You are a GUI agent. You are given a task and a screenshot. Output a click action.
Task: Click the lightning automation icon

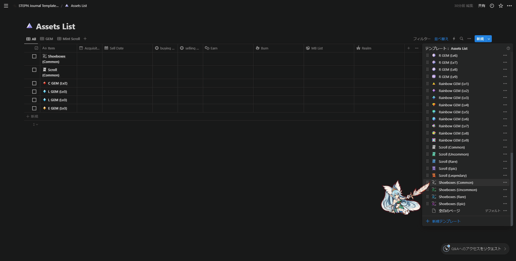pyautogui.click(x=454, y=39)
